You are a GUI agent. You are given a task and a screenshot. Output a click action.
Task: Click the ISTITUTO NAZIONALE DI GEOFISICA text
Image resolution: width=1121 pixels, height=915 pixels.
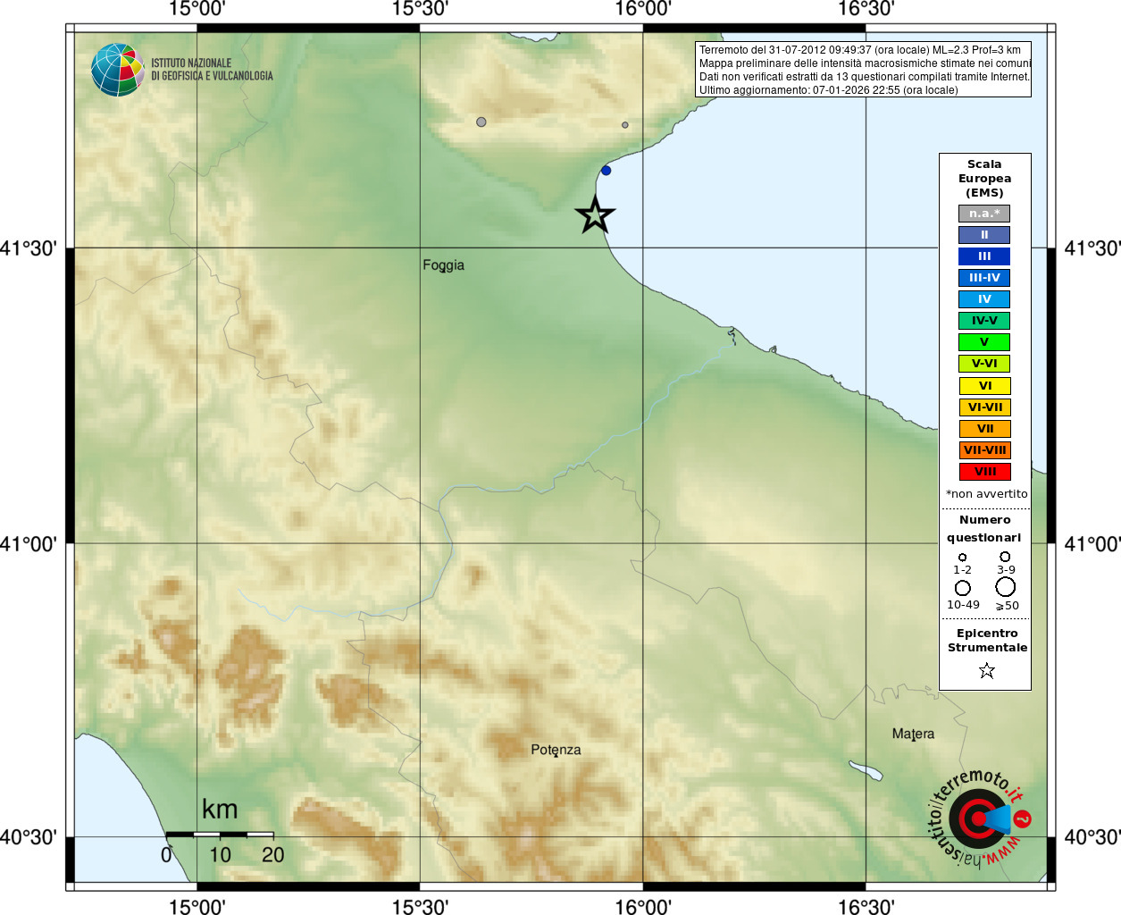tap(212, 70)
